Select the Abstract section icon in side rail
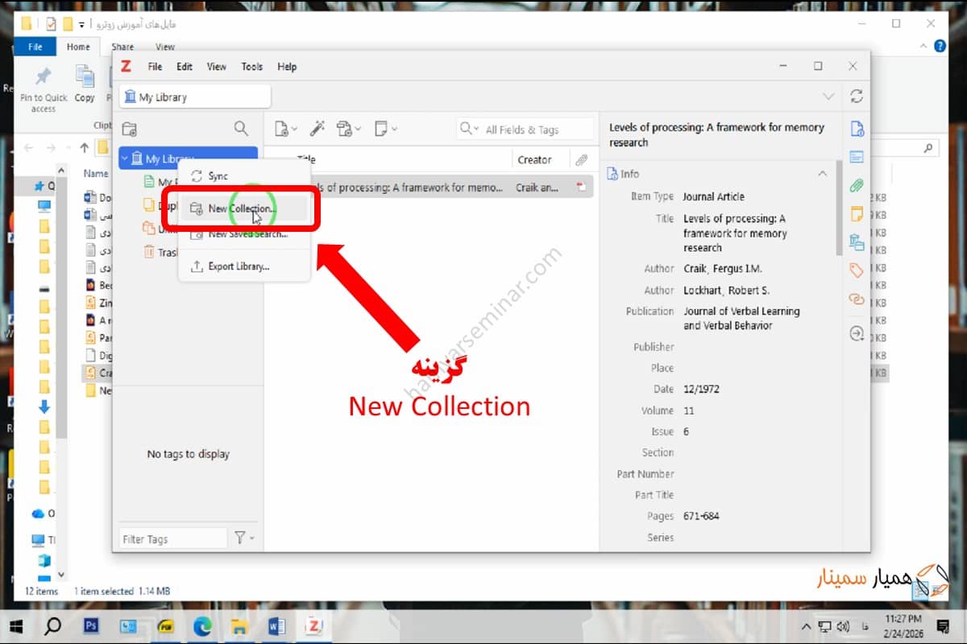The width and height of the screenshot is (967, 644). (x=857, y=157)
